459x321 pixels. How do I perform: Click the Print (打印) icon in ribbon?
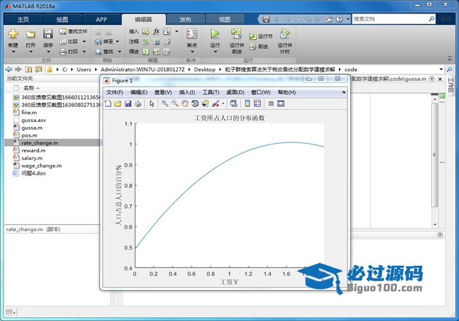tap(63, 52)
